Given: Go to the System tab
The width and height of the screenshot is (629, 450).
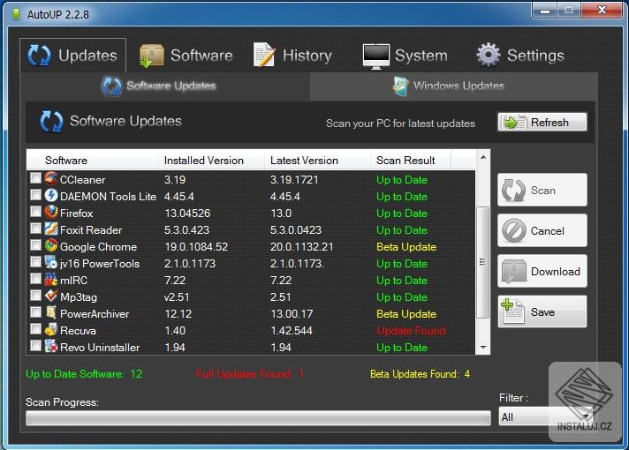Looking at the screenshot, I should [405, 56].
